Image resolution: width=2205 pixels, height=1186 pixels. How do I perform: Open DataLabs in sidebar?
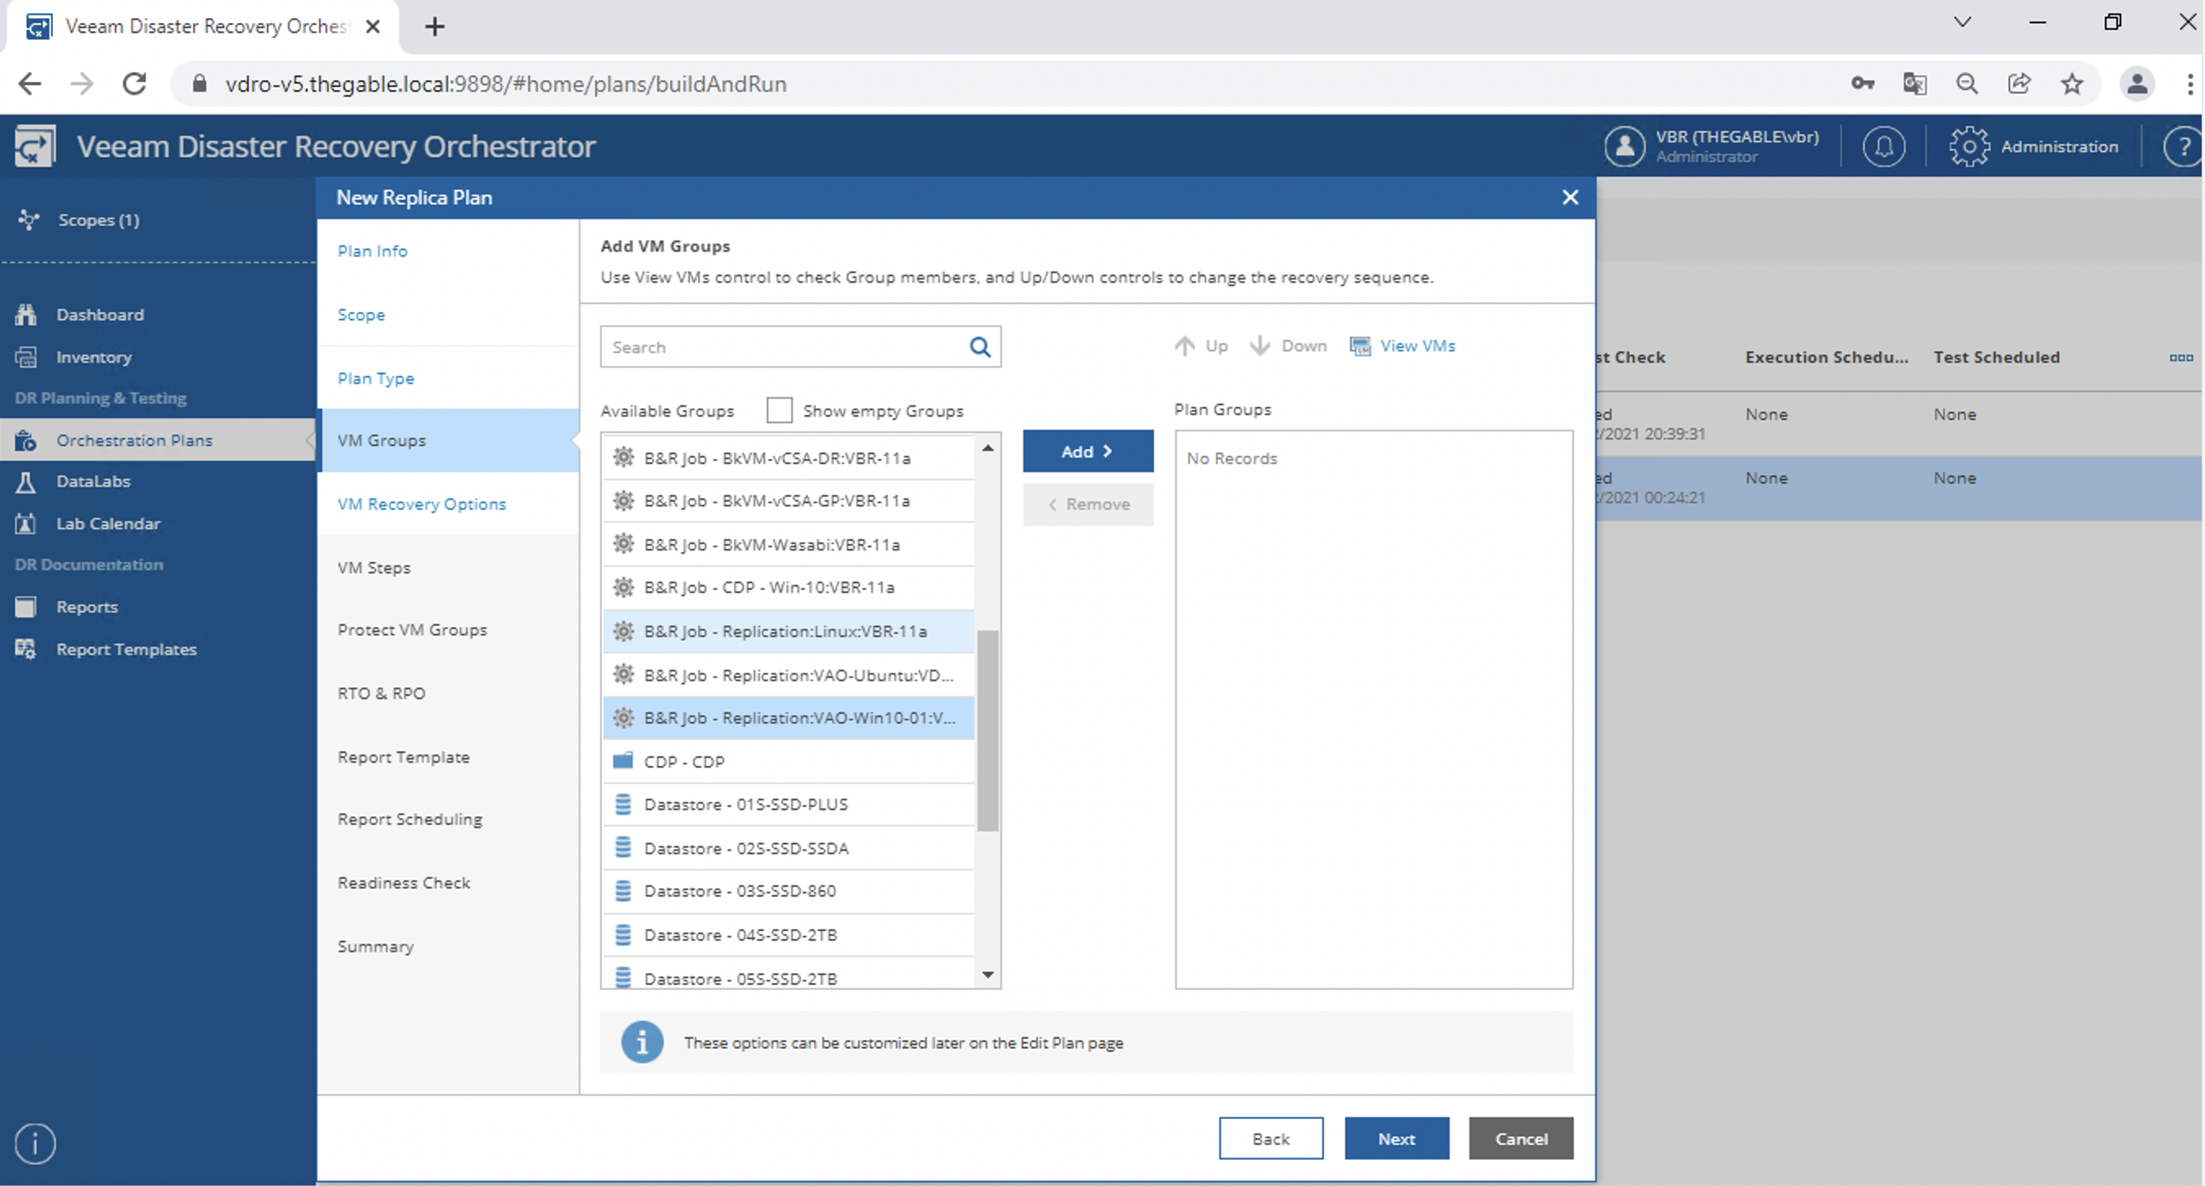(x=93, y=481)
